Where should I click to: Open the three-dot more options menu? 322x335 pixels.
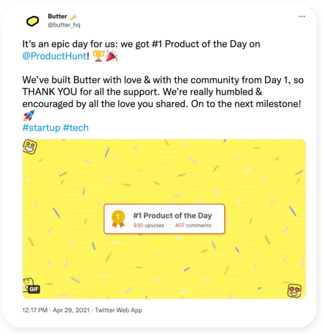[302, 16]
